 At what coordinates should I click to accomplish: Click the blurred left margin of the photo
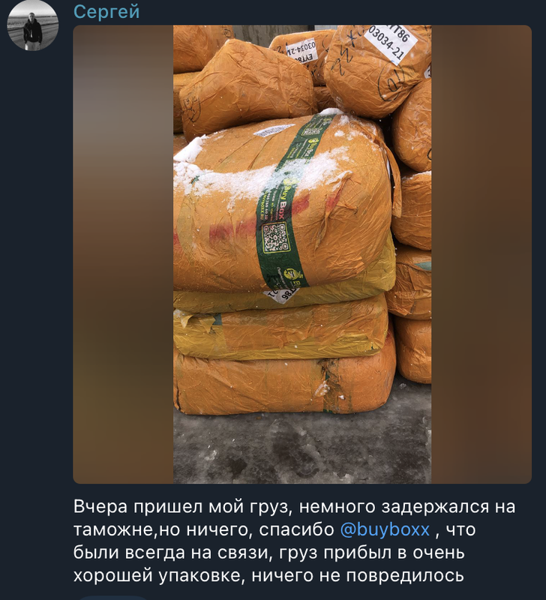tap(123, 254)
